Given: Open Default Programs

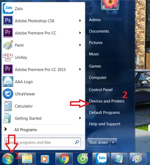Looking at the screenshot, I should (x=104, y=112).
